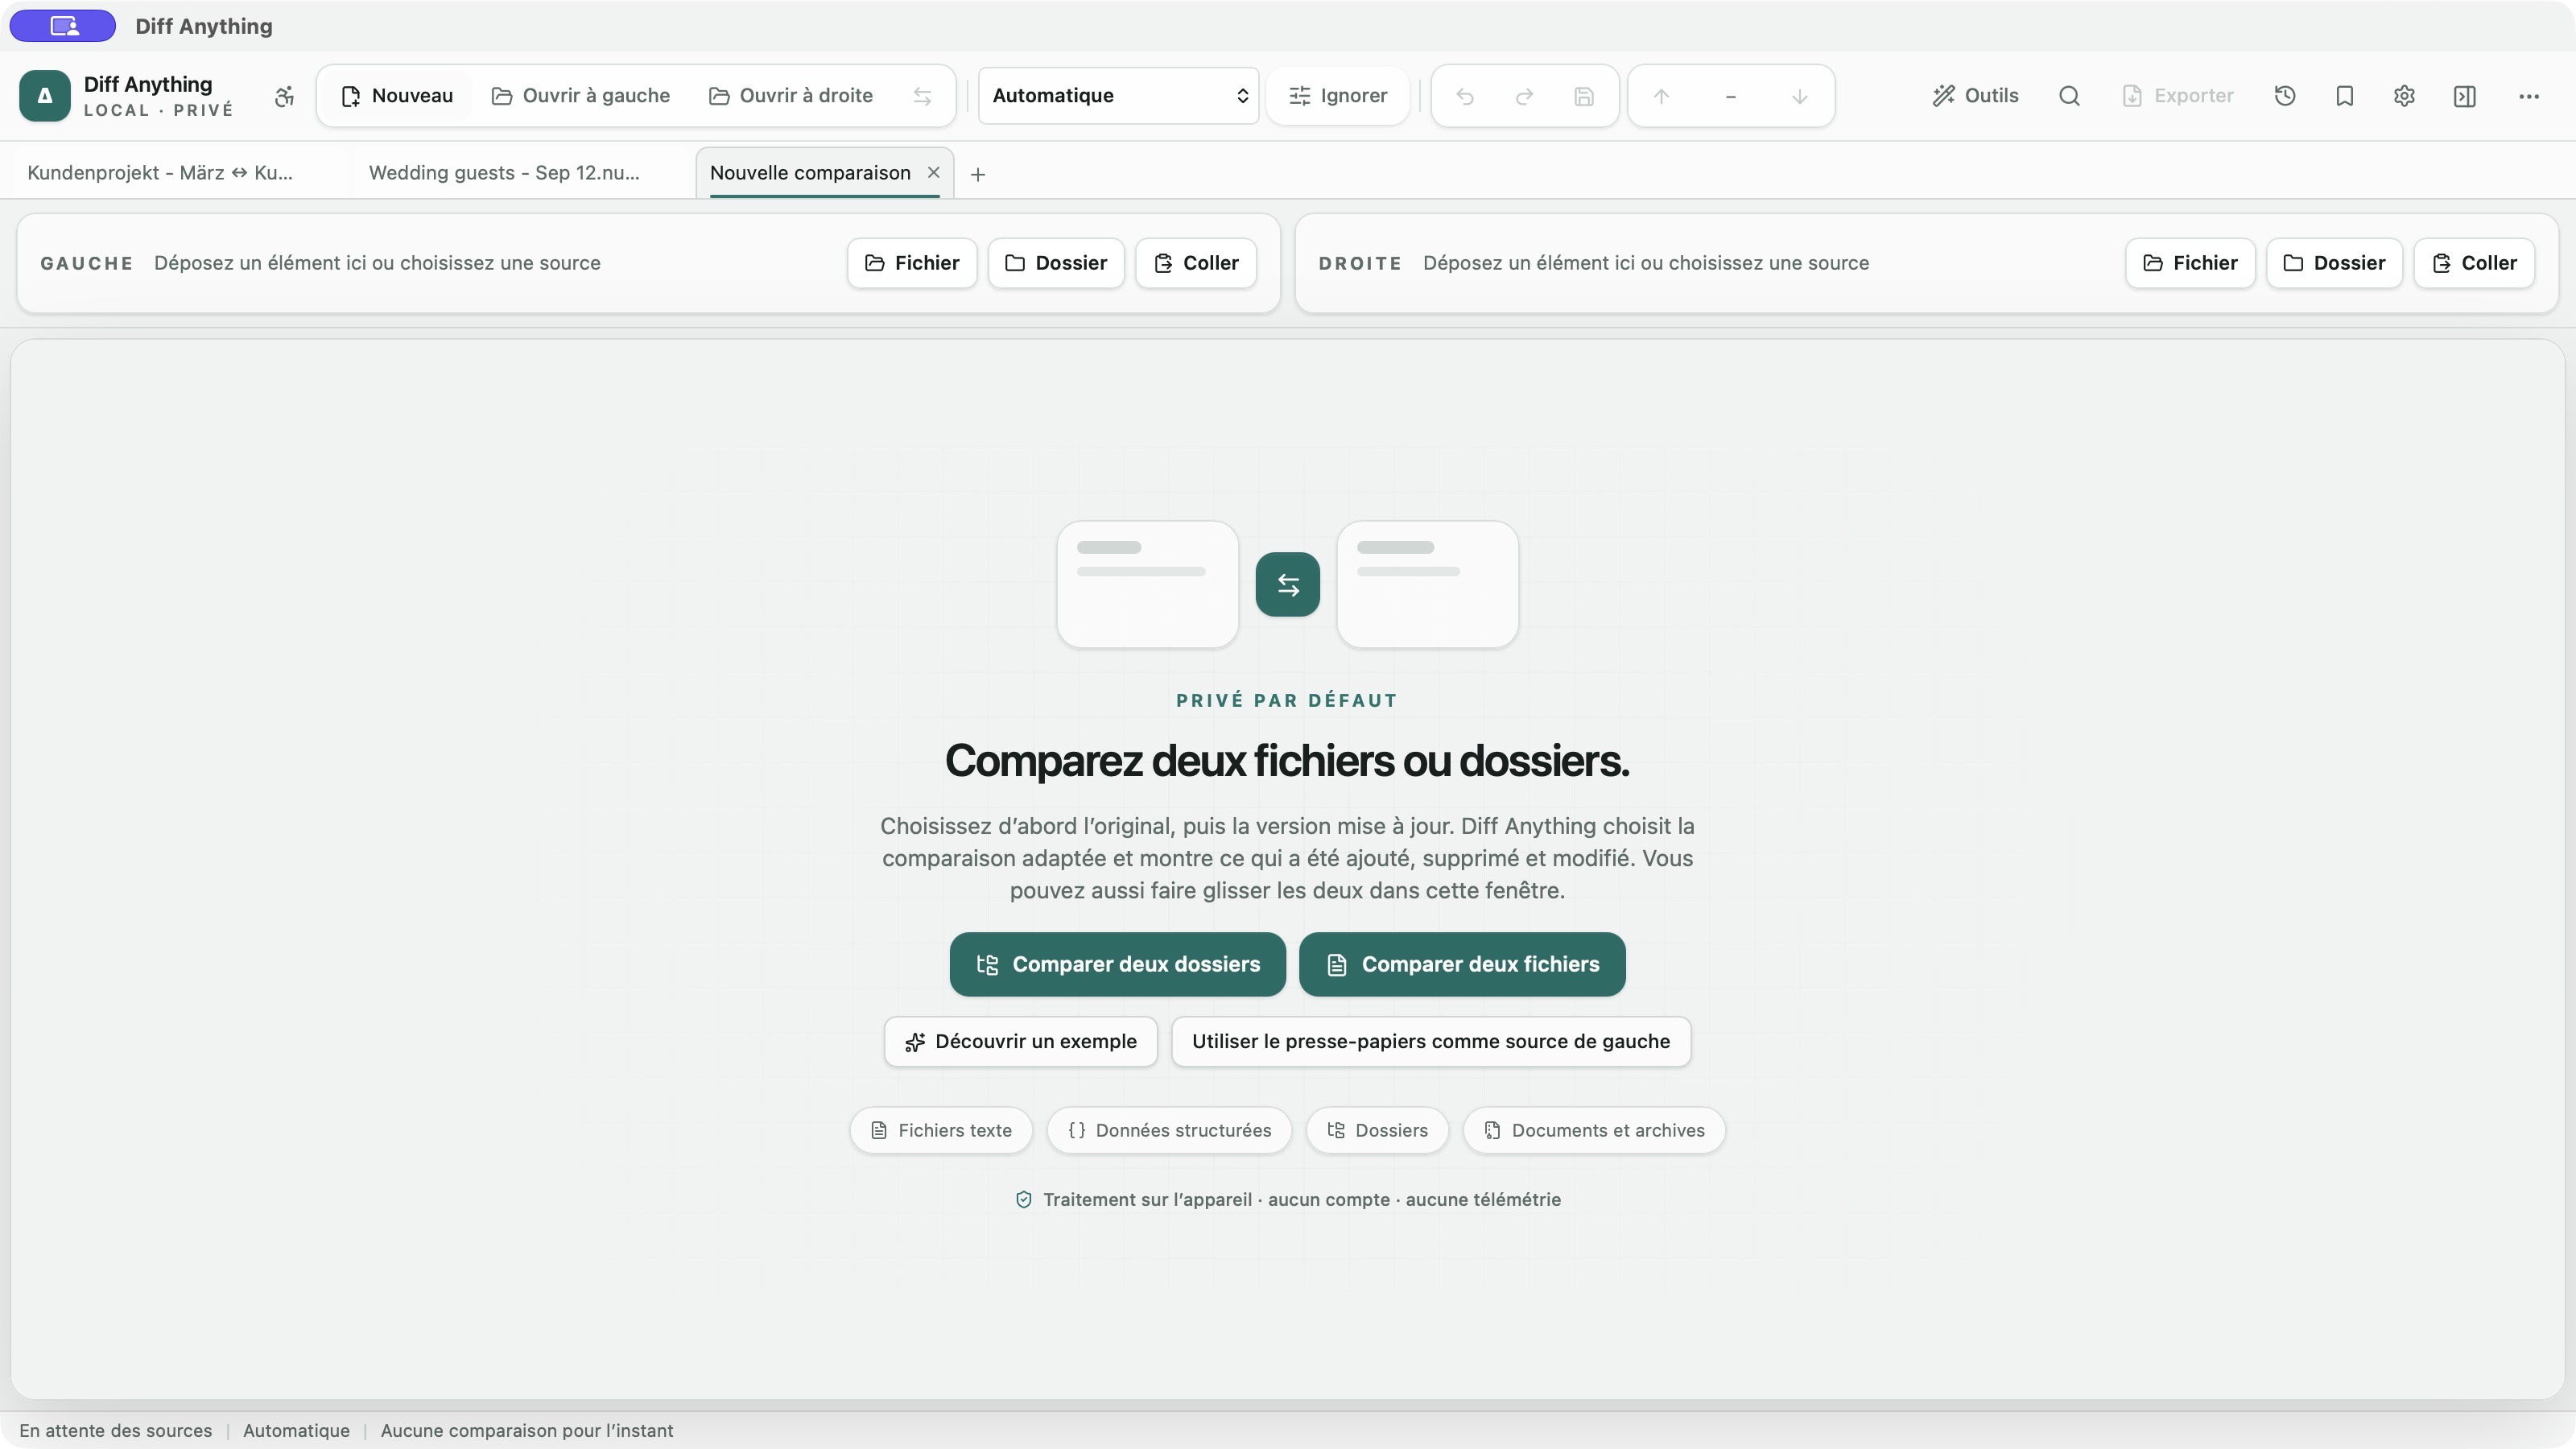Open the Automatique comparison mode dropdown

1118,96
